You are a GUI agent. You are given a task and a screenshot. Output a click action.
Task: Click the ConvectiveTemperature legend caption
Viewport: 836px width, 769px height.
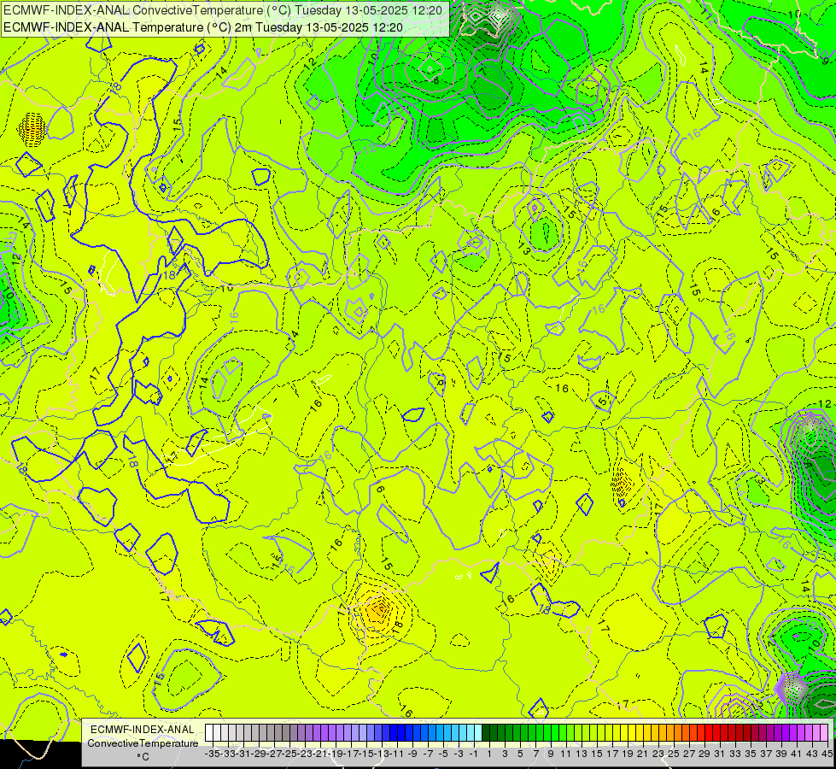[x=143, y=743]
